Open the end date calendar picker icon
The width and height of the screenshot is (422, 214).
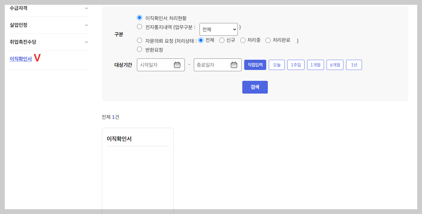(x=234, y=65)
